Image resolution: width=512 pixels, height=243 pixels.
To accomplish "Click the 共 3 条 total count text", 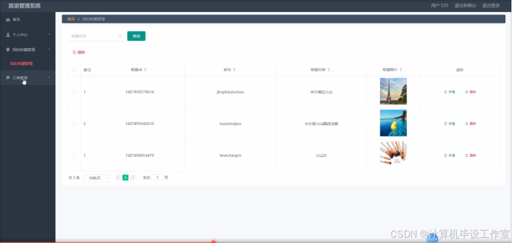I will [74, 177].
